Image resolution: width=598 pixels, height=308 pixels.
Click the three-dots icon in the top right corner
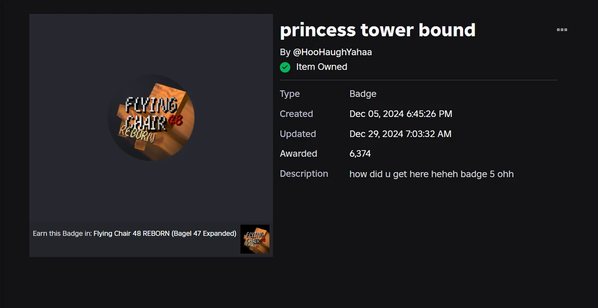click(x=562, y=30)
